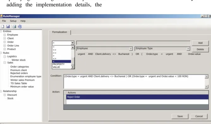
Task: Select the Entities tree root
Action: pyautogui.click(x=7, y=31)
